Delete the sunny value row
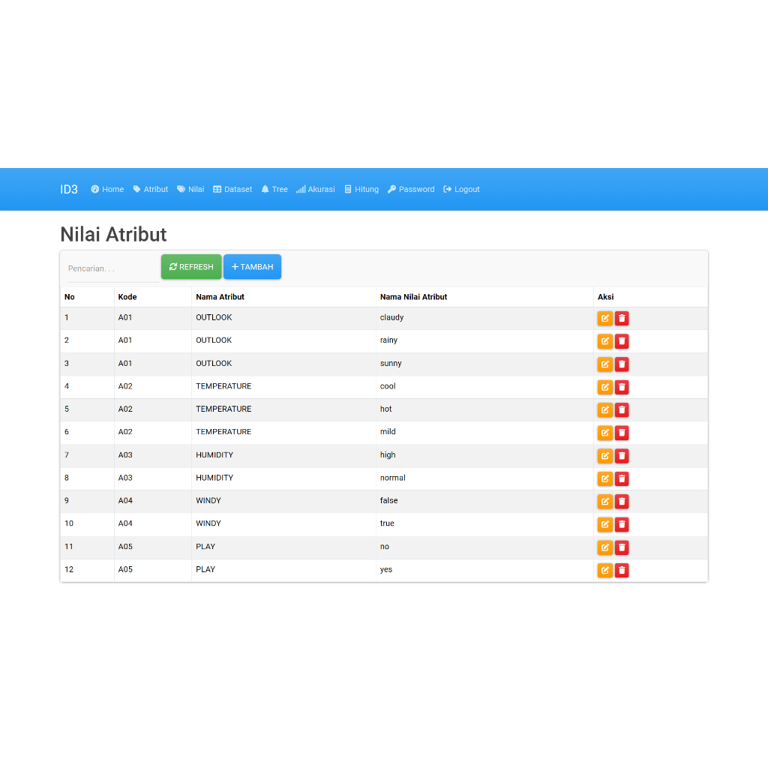 coord(622,364)
